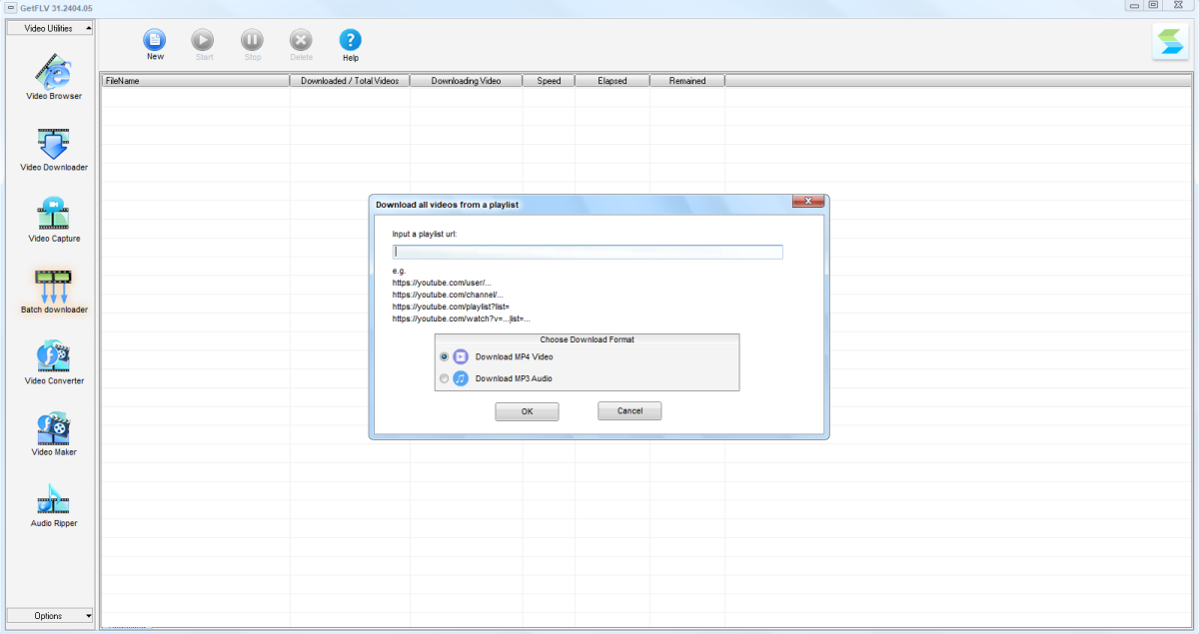Screen dimensions: 1199x634
Task: Open the Video Browser tool
Action: pos(54,76)
